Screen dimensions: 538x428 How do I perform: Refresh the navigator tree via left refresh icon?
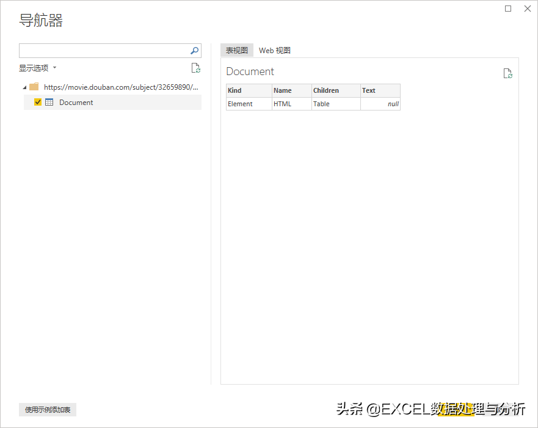(x=196, y=68)
